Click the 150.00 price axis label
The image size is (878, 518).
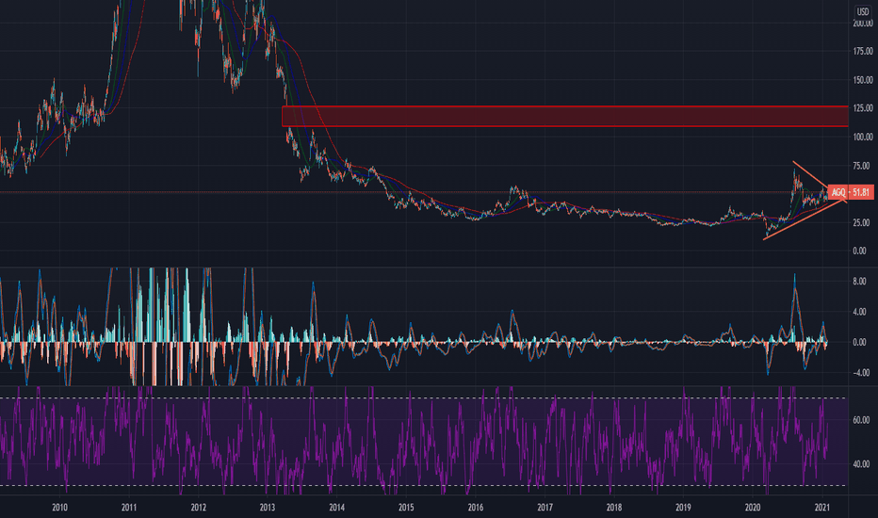[x=862, y=80]
